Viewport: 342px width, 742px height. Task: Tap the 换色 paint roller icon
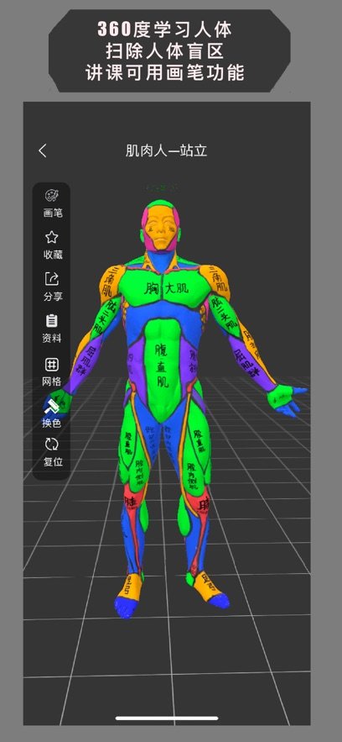[x=51, y=405]
